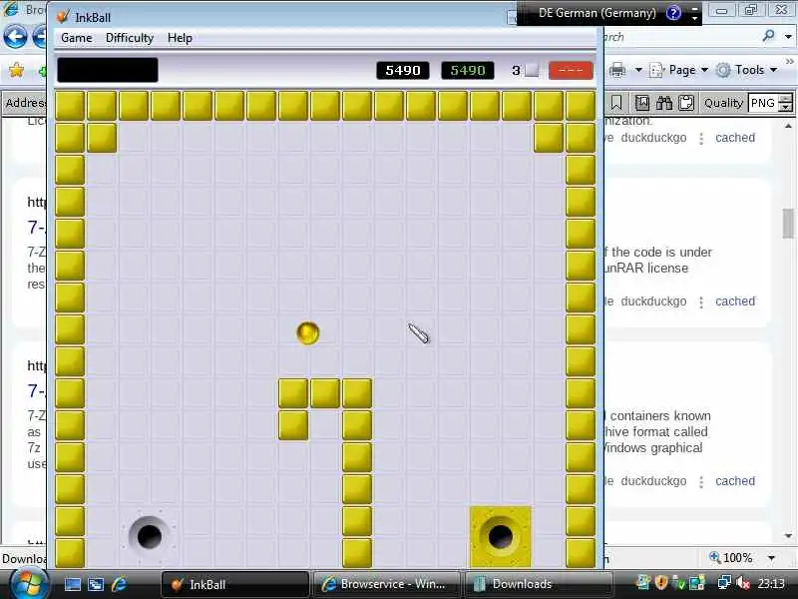Select DE German (Germany) input language
The height and width of the screenshot is (599, 798).
point(597,13)
